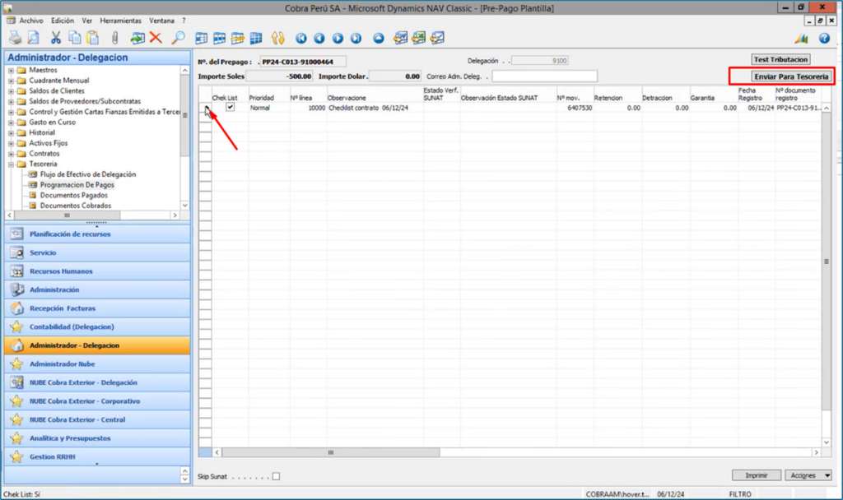Screen dimensions: 843x500
Task: Expand the Maestros folder
Action: click(11, 71)
